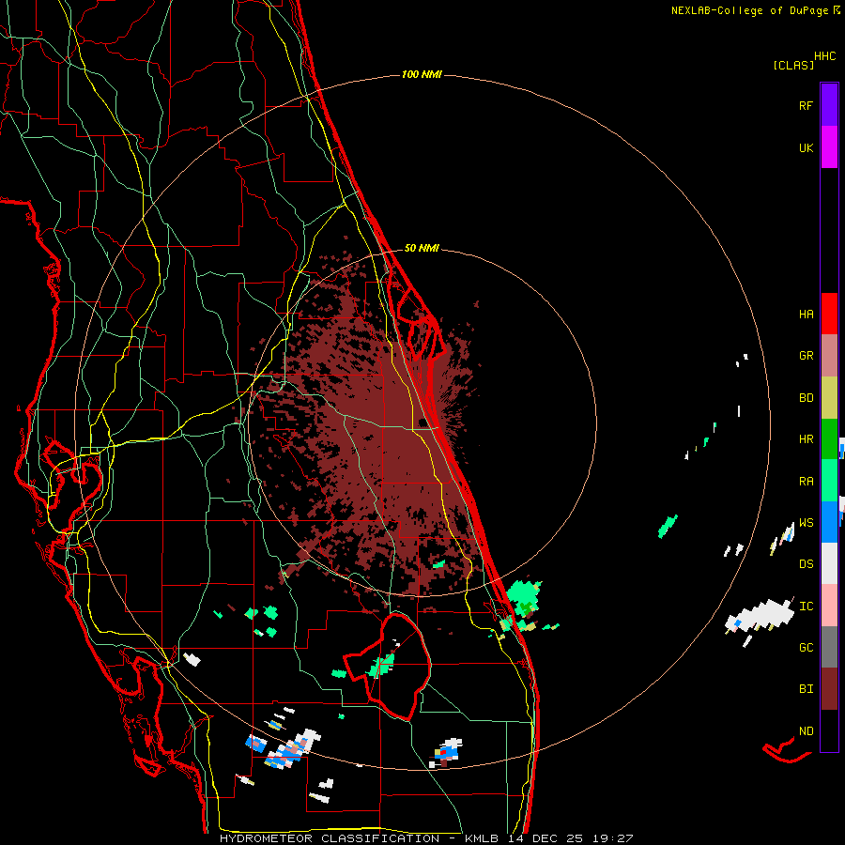Click the "RF" legend label
The height and width of the screenshot is (845, 845).
click(x=807, y=105)
